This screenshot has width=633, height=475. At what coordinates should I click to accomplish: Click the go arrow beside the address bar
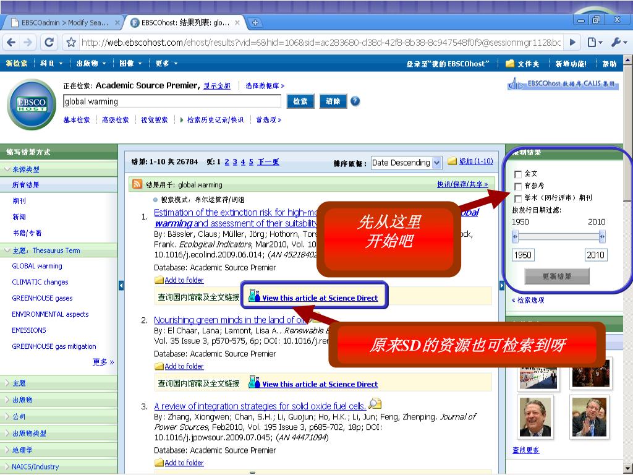click(x=572, y=43)
